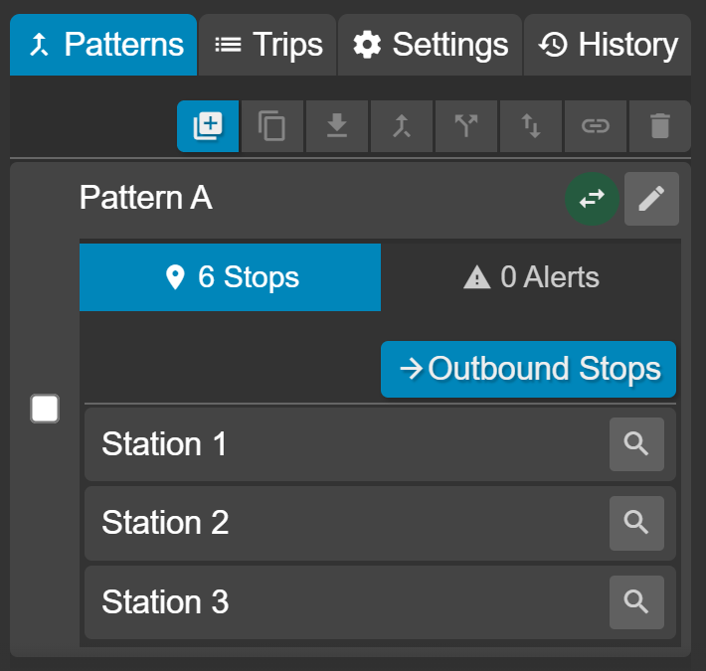Image resolution: width=706 pixels, height=671 pixels.
Task: Toggle the green bidirectional arrows on Pattern A
Action: tap(592, 199)
